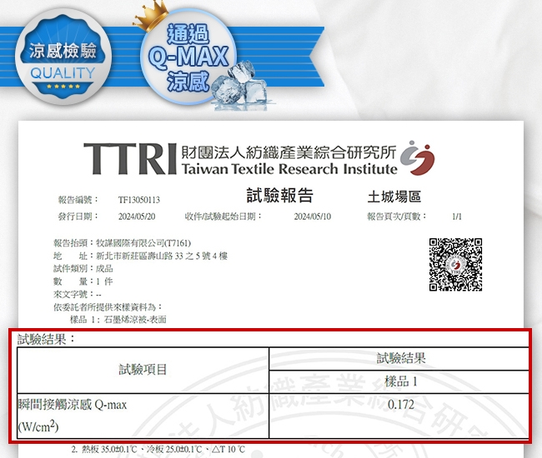Click the large TTRI logo letters

coord(129,159)
